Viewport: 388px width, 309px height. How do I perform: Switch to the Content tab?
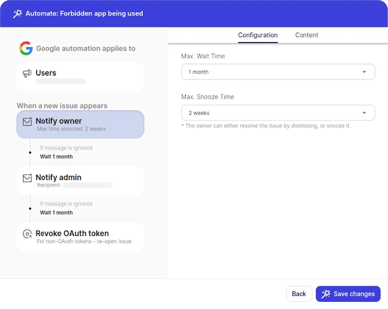coord(306,35)
